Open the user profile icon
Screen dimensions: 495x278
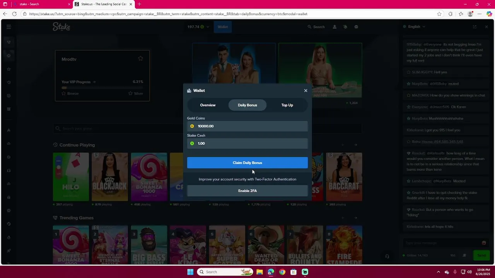[x=335, y=27]
